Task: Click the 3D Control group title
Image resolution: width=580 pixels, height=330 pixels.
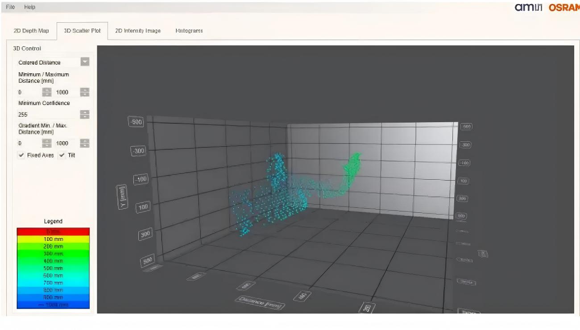Action: click(27, 48)
